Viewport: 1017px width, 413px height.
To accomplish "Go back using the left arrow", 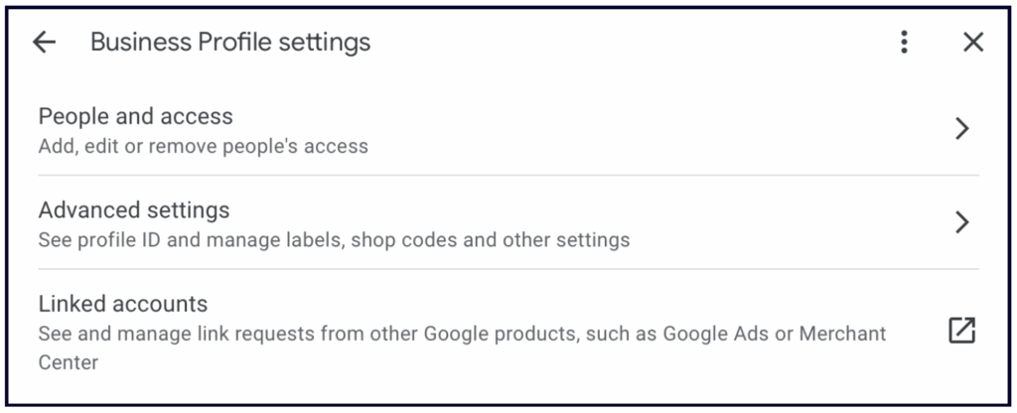I will pos(44,42).
